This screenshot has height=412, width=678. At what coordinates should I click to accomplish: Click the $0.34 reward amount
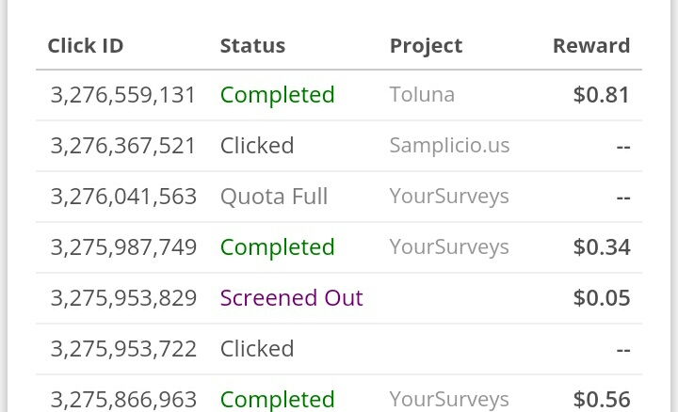pyautogui.click(x=602, y=247)
